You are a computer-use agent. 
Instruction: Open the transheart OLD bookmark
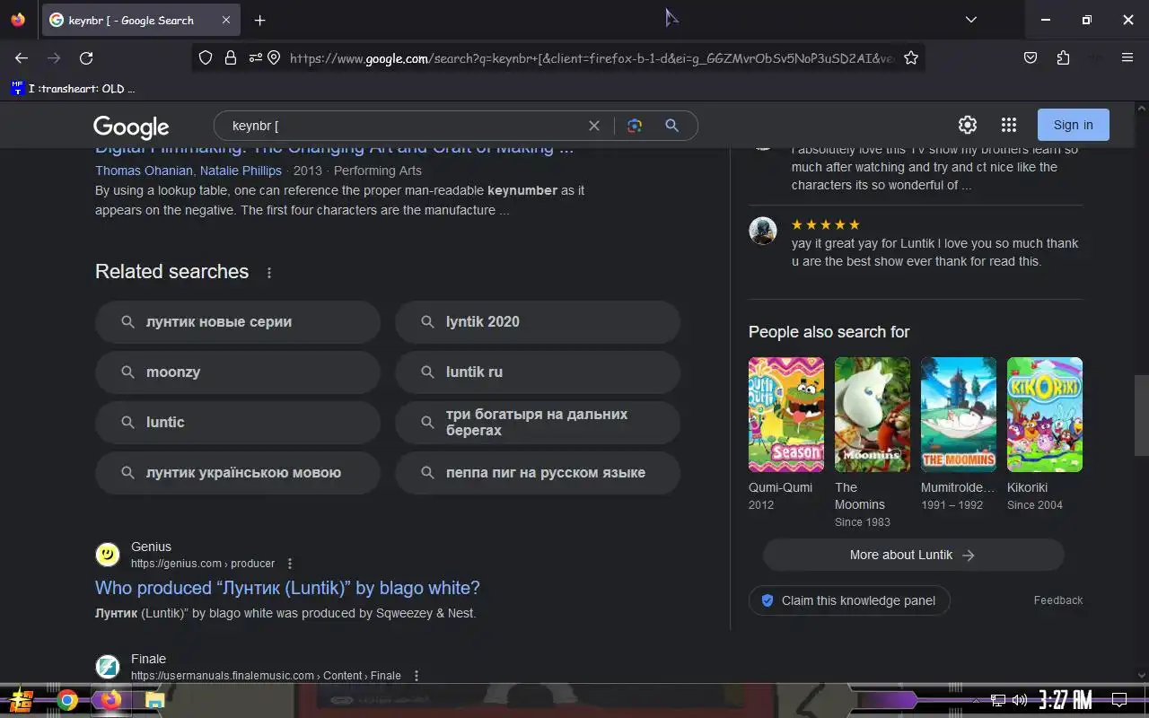tap(73, 88)
